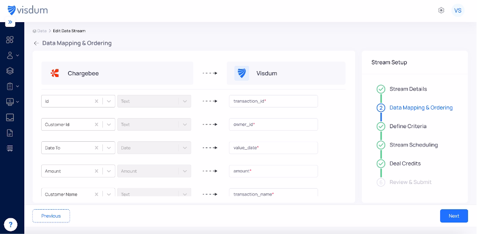Expand the Customer Id source field dropdown
477x234 pixels.
coord(109,124)
